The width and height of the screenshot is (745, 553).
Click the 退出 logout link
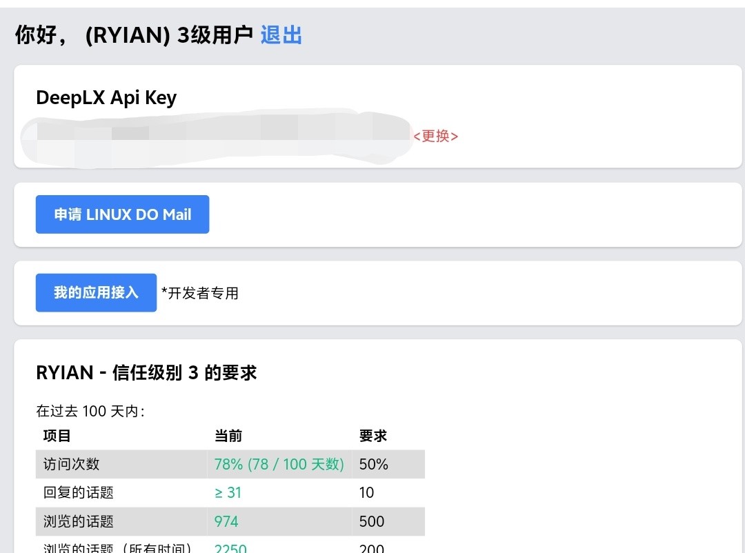[x=281, y=35]
